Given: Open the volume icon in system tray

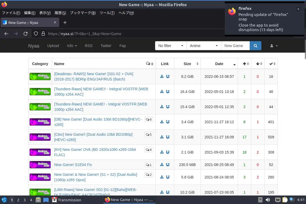Looking at the screenshot, I should coord(268,200).
